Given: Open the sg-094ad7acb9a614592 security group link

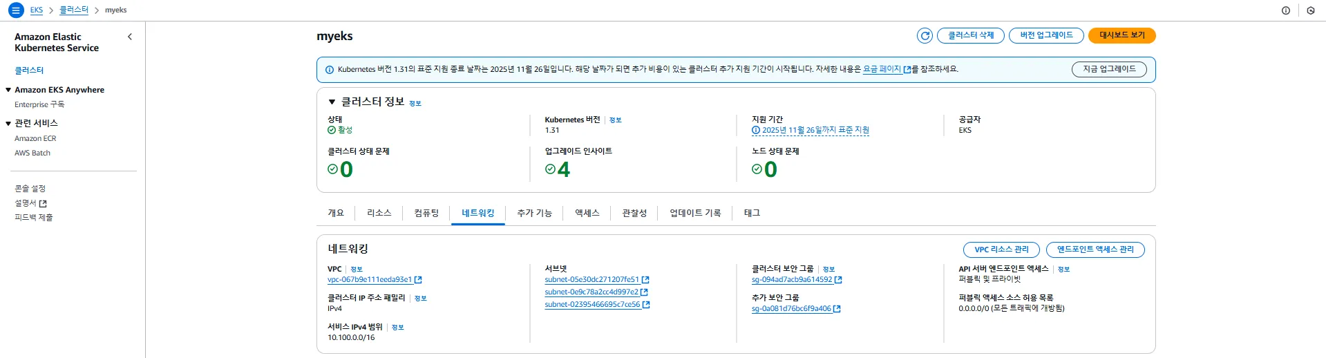Looking at the screenshot, I should (x=792, y=280).
